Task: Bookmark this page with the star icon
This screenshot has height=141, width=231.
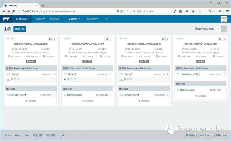Action: pyautogui.click(x=175, y=11)
